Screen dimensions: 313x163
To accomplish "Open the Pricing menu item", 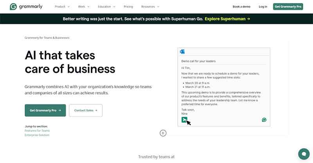I will pos(128,7).
